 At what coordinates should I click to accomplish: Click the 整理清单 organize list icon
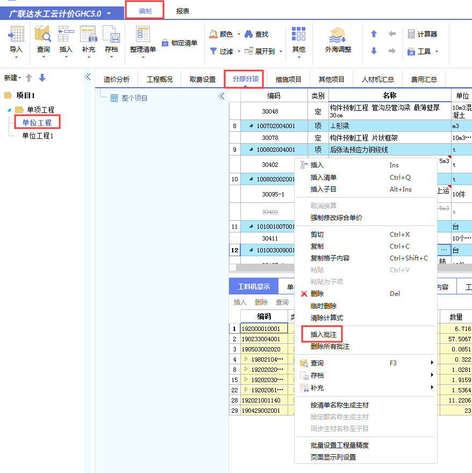click(142, 43)
